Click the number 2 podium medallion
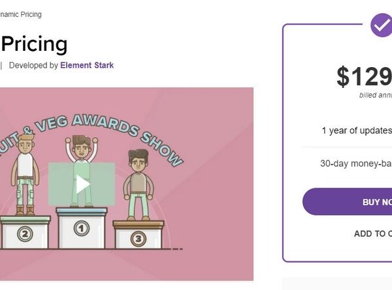392x290 pixels. pyautogui.click(x=25, y=234)
